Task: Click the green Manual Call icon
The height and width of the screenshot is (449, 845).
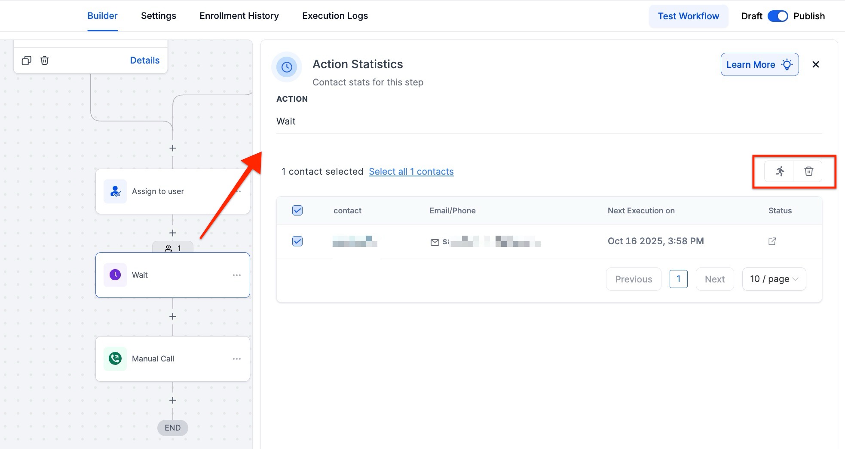Action: click(x=115, y=359)
